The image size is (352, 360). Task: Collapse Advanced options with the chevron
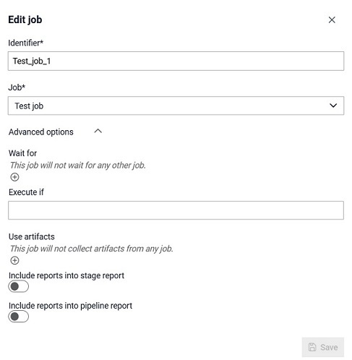coord(98,132)
